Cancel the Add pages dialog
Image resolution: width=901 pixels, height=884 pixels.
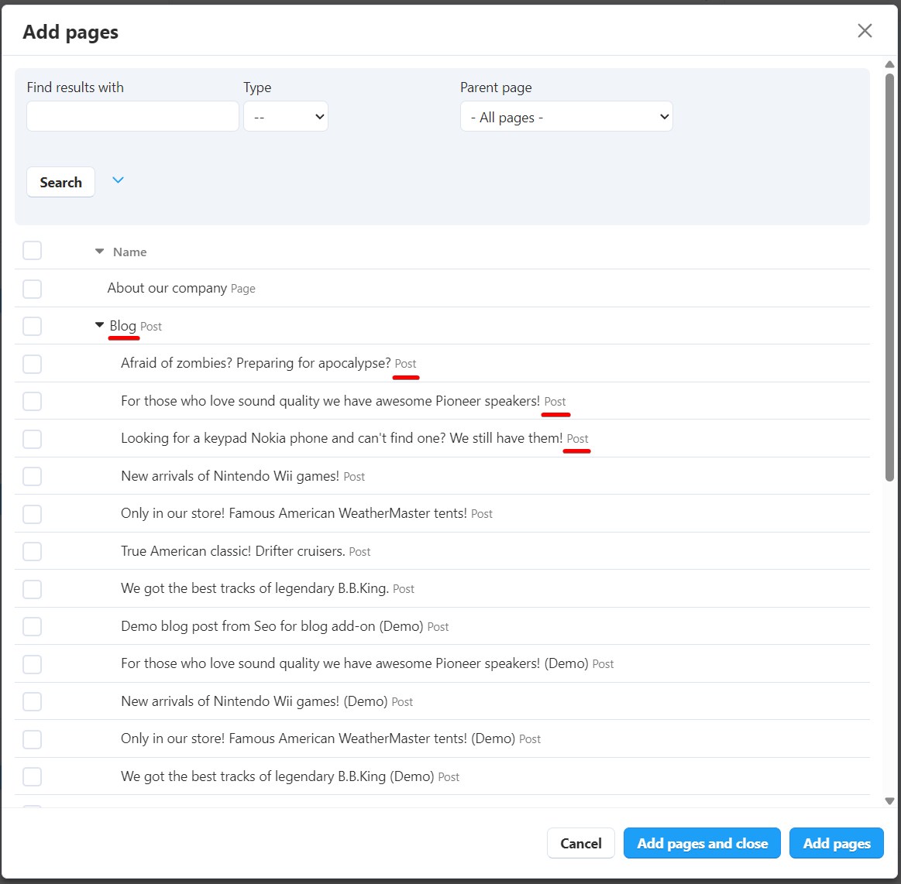(580, 843)
